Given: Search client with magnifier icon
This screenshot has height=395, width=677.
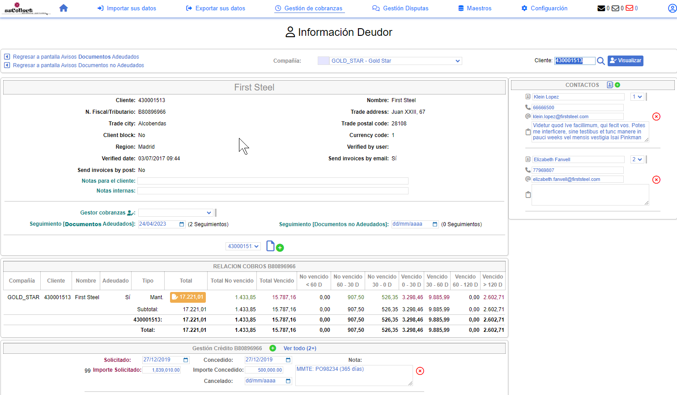Looking at the screenshot, I should pos(601,61).
